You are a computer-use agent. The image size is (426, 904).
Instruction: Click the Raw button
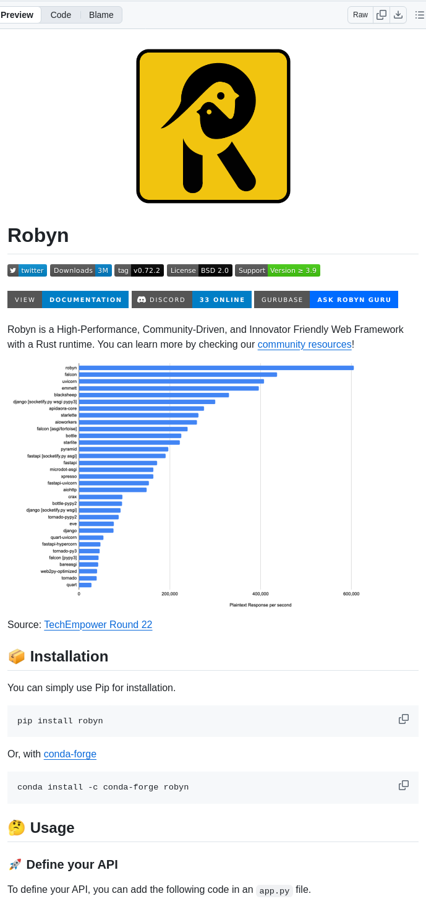(360, 15)
